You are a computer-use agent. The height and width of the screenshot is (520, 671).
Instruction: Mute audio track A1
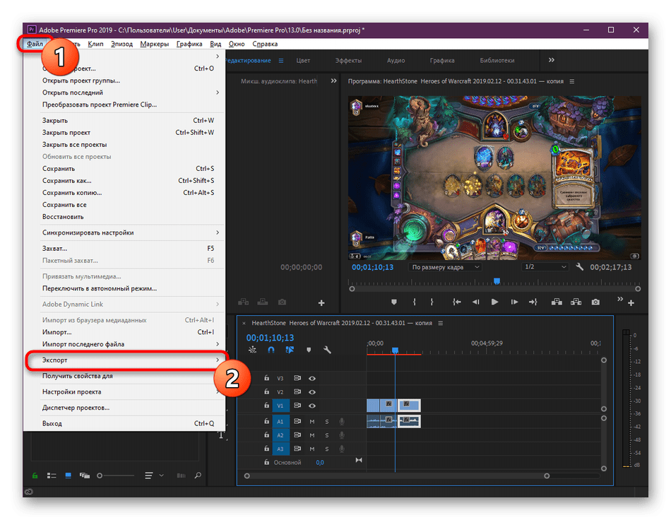pos(312,422)
